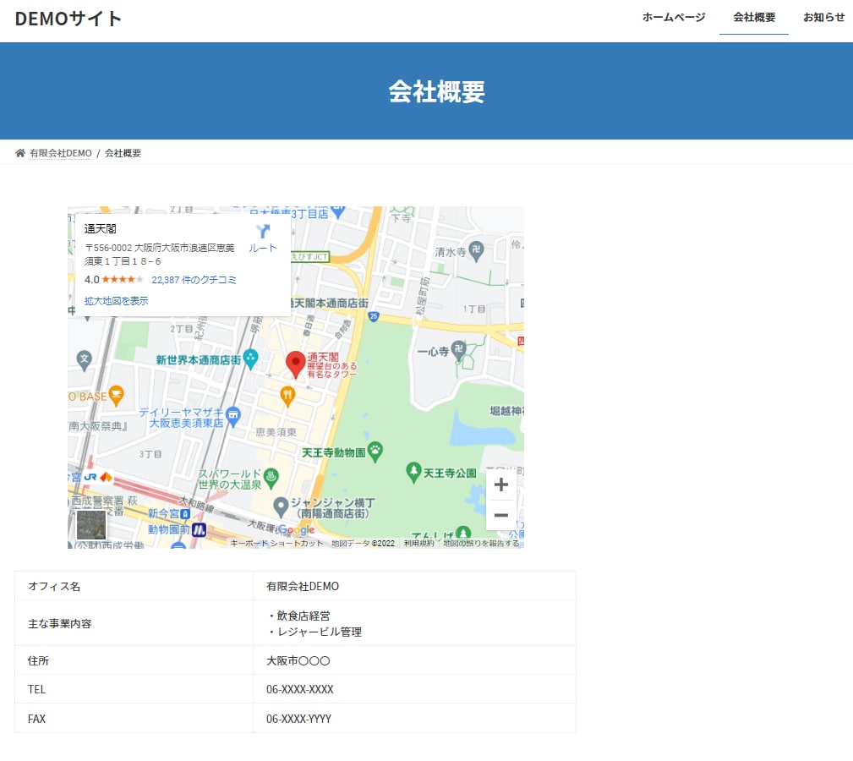Click the スパワールド hot spring marker icon
The image size is (853, 761).
(271, 478)
